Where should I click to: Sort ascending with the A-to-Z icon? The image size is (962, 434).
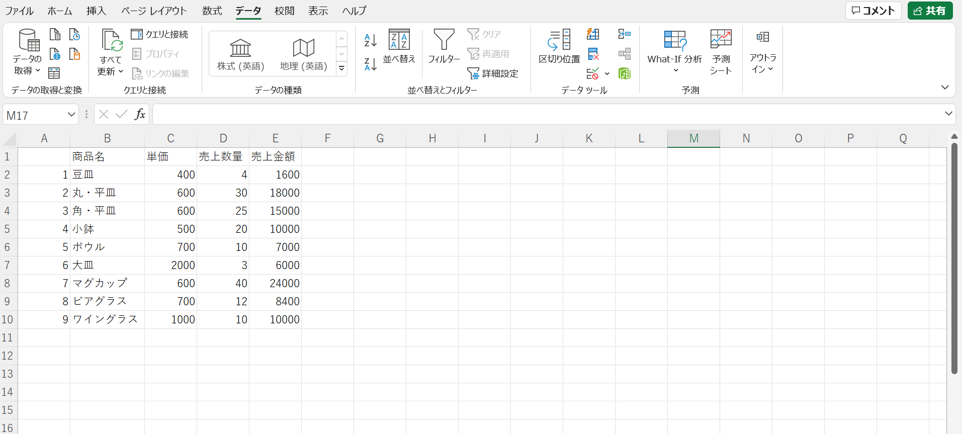click(x=370, y=40)
